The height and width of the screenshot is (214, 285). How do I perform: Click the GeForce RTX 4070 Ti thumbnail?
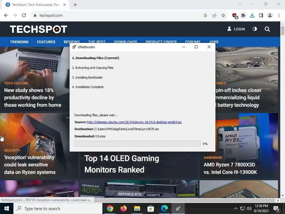click(x=139, y=189)
